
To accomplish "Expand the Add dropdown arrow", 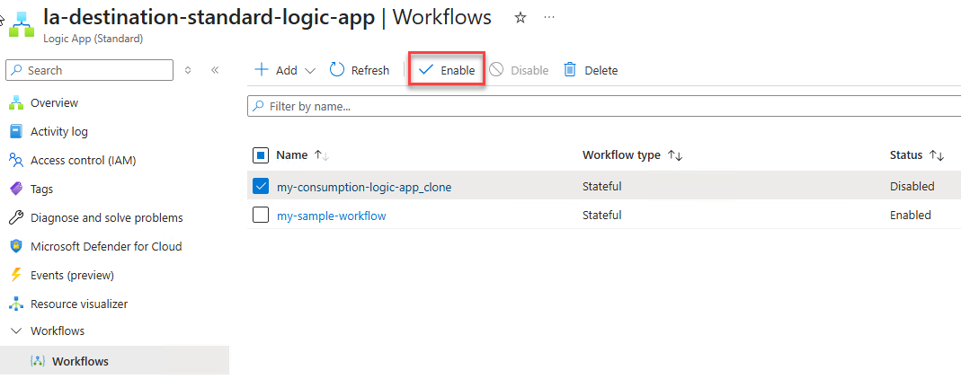I will (x=310, y=70).
